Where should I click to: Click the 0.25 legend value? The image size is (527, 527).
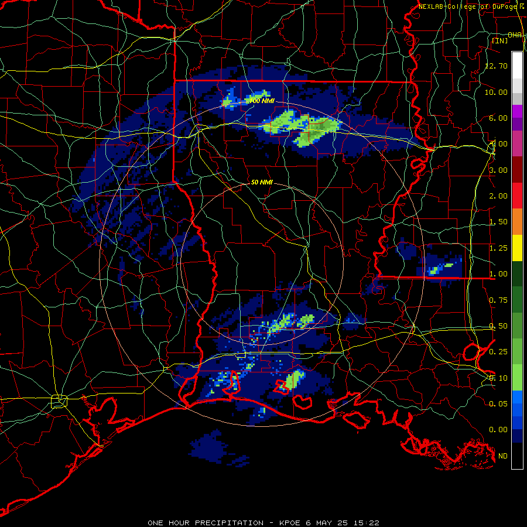(498, 352)
